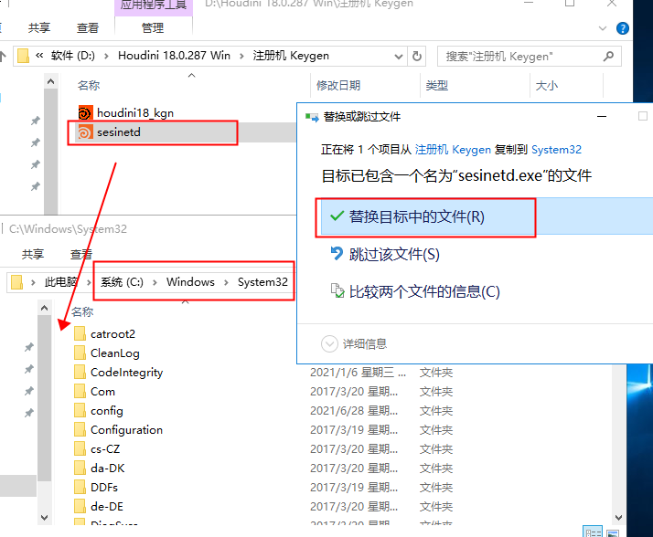Click the DDFs folder icon
The height and width of the screenshot is (537, 653).
coord(80,487)
